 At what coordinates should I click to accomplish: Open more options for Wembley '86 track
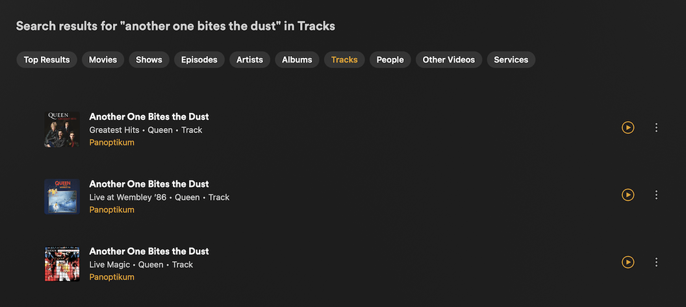[x=656, y=195]
